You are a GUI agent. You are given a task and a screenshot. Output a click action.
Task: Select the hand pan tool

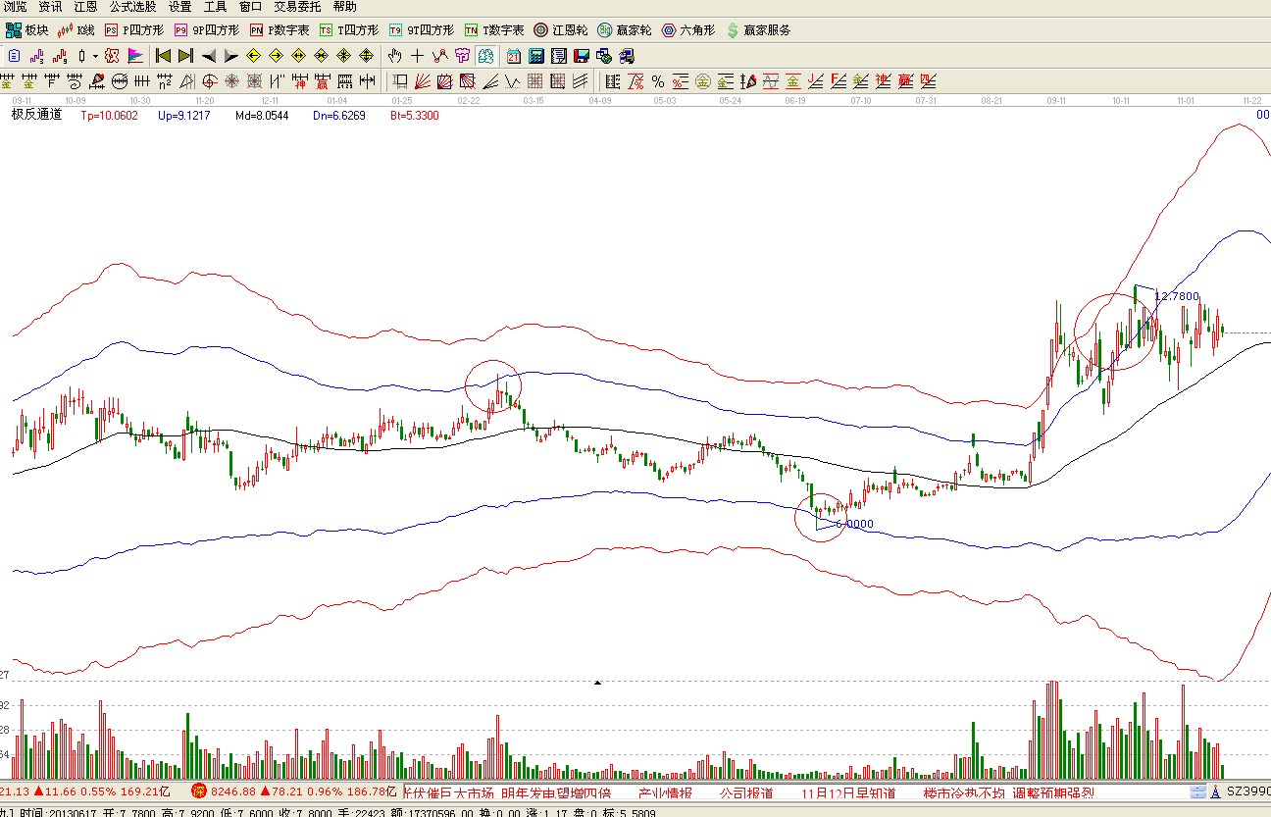pos(395,56)
